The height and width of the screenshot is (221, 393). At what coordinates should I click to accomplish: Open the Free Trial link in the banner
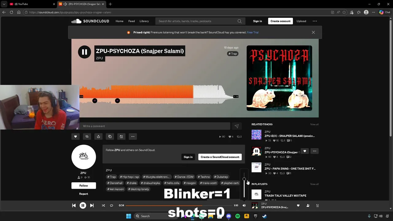pyautogui.click(x=253, y=33)
